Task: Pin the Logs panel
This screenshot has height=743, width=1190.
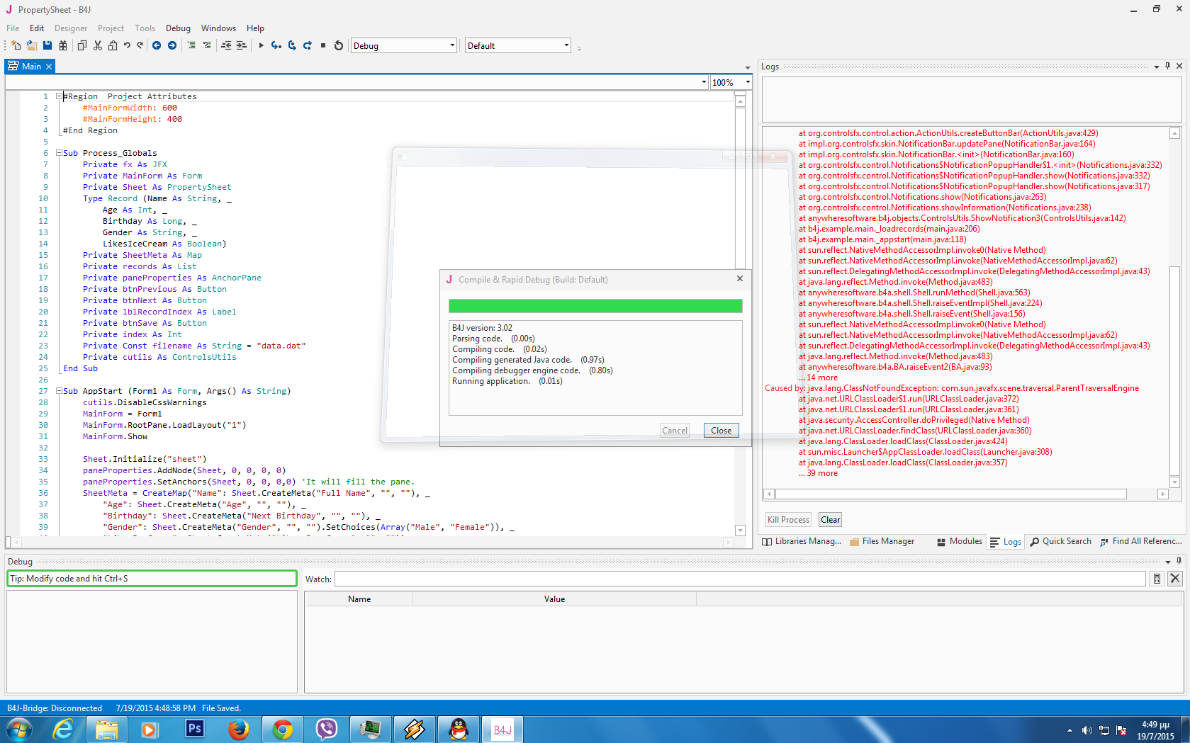Action: (1168, 66)
